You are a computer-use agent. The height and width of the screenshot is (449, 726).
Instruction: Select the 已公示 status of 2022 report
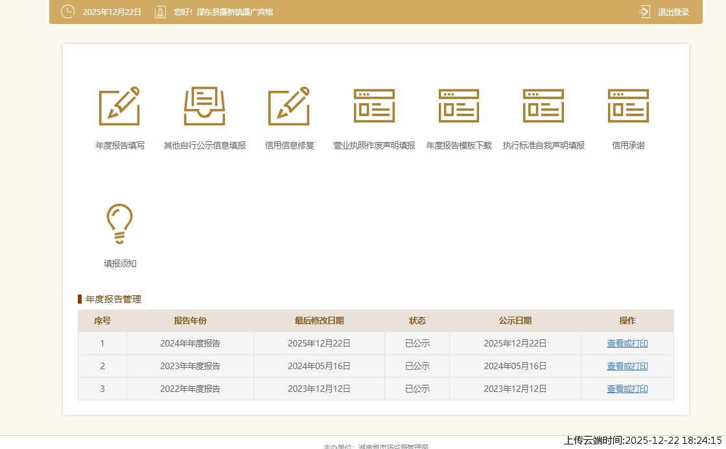[x=417, y=389]
